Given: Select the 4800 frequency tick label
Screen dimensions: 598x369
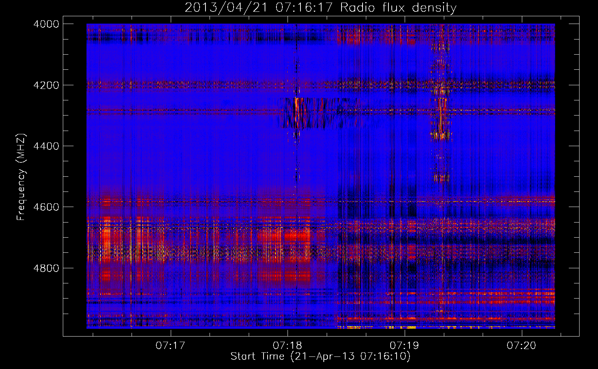Looking at the screenshot, I should tap(46, 268).
